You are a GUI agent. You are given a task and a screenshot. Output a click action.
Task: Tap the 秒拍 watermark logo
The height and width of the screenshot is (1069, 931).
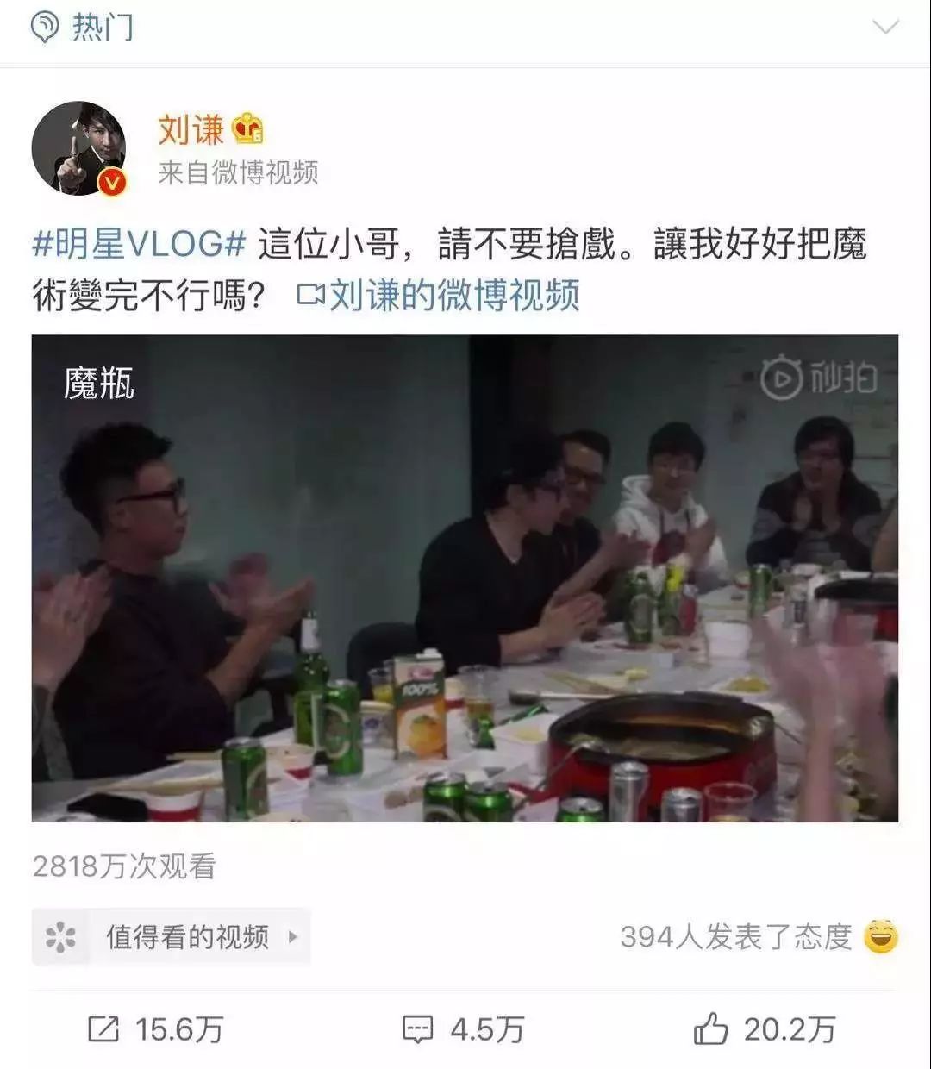pyautogui.click(x=818, y=379)
